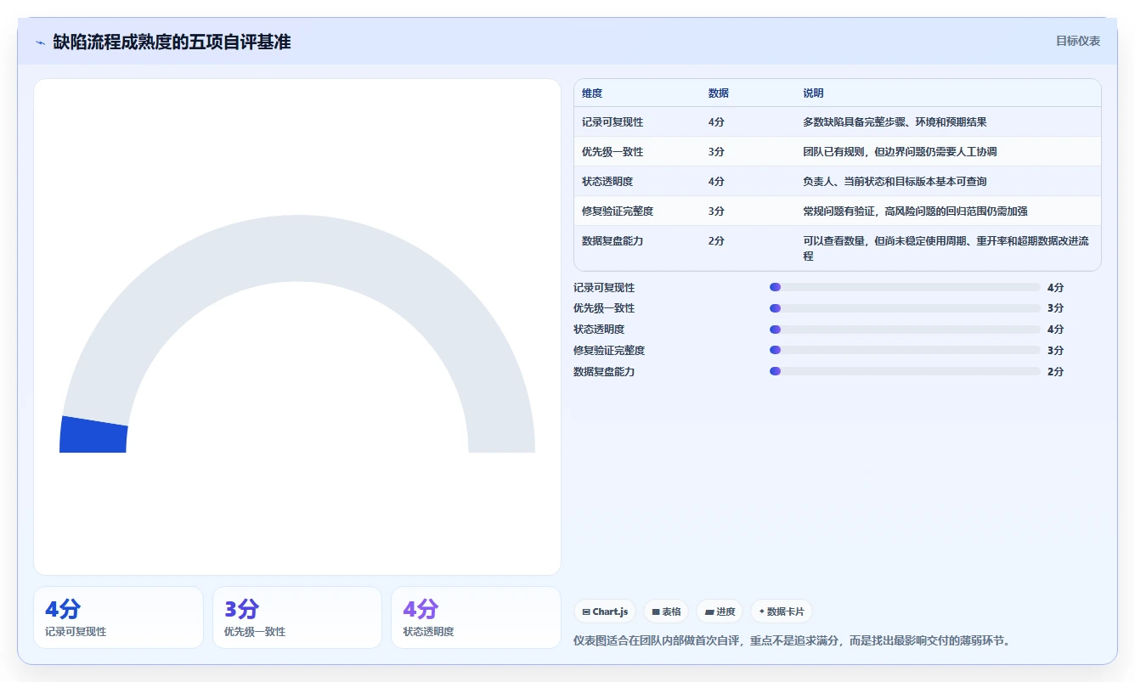This screenshot has height=682, width=1135.
Task: Select table cell 状态透明度
Action: 607,182
